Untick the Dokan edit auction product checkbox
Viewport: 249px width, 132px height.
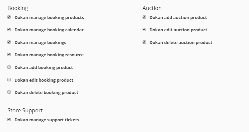144,29
